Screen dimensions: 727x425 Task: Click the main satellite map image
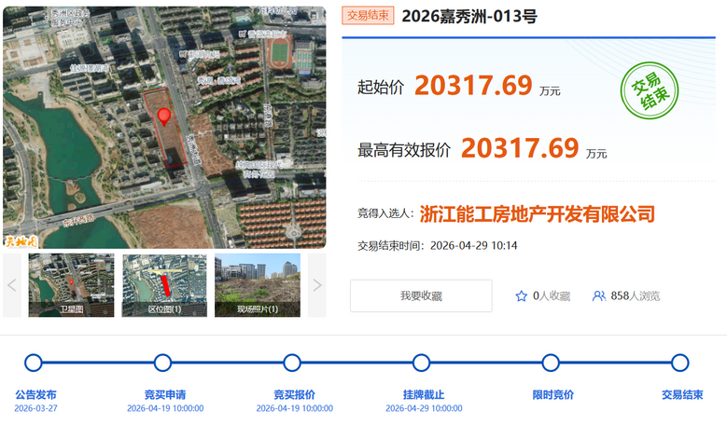(164, 128)
